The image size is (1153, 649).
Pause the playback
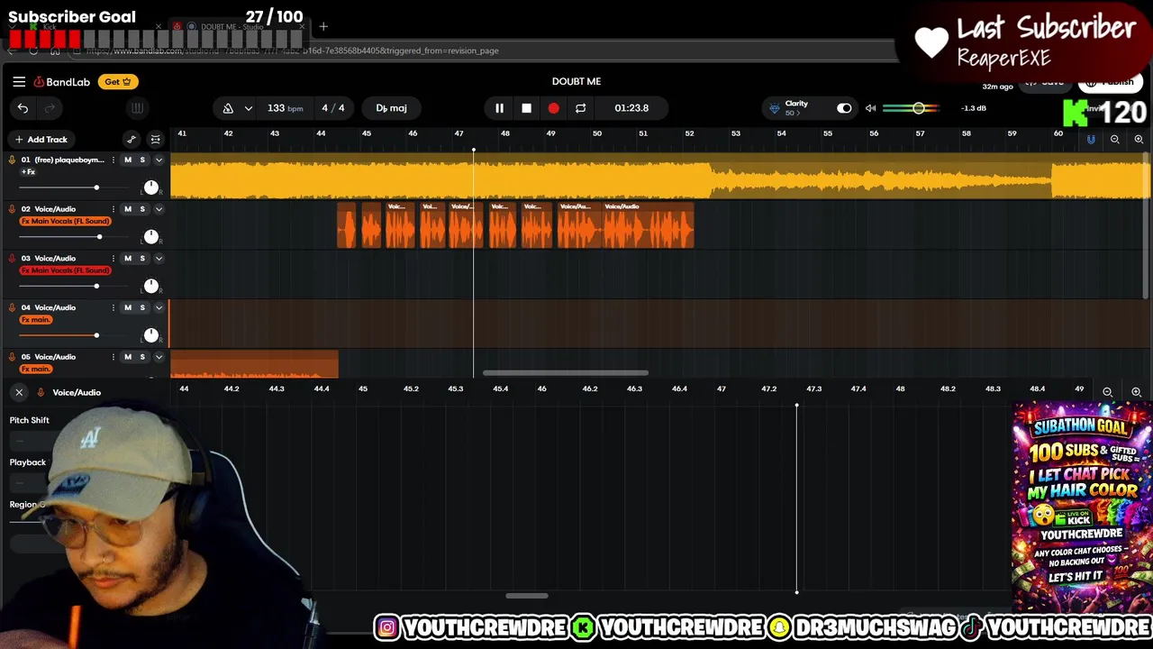499,108
